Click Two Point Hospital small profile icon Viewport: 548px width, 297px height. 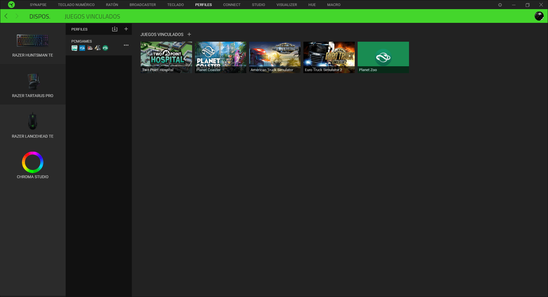pos(74,48)
